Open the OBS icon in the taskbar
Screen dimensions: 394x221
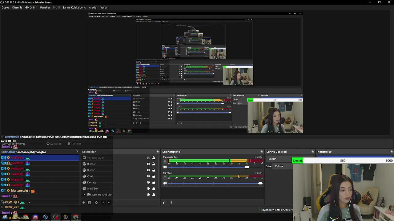pos(56,217)
